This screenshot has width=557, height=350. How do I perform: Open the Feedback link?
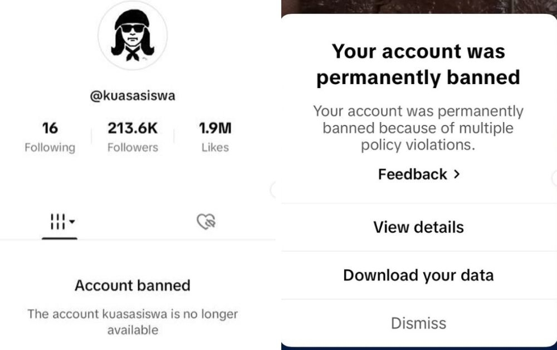pos(413,174)
